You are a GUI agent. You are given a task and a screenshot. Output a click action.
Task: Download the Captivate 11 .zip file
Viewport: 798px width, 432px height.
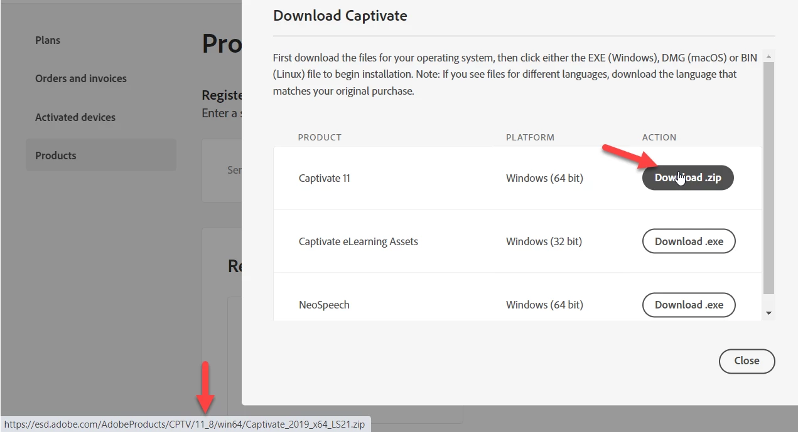[687, 178]
